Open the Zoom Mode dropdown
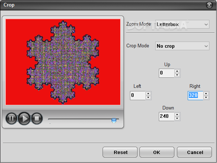The width and height of the screenshot is (217, 163). (x=182, y=24)
